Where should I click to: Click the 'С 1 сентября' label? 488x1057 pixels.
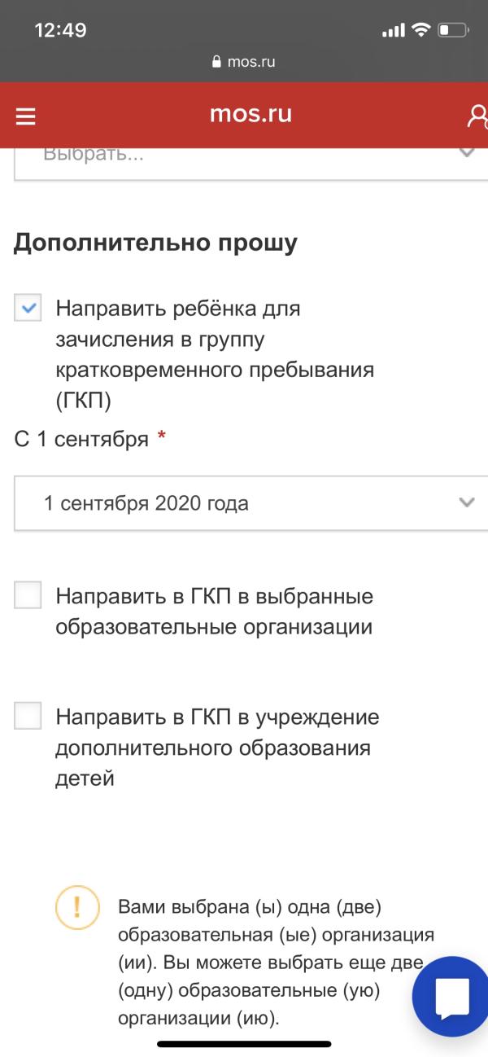point(81,437)
